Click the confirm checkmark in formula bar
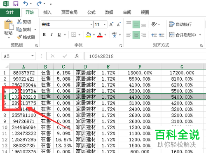 click(x=65, y=56)
